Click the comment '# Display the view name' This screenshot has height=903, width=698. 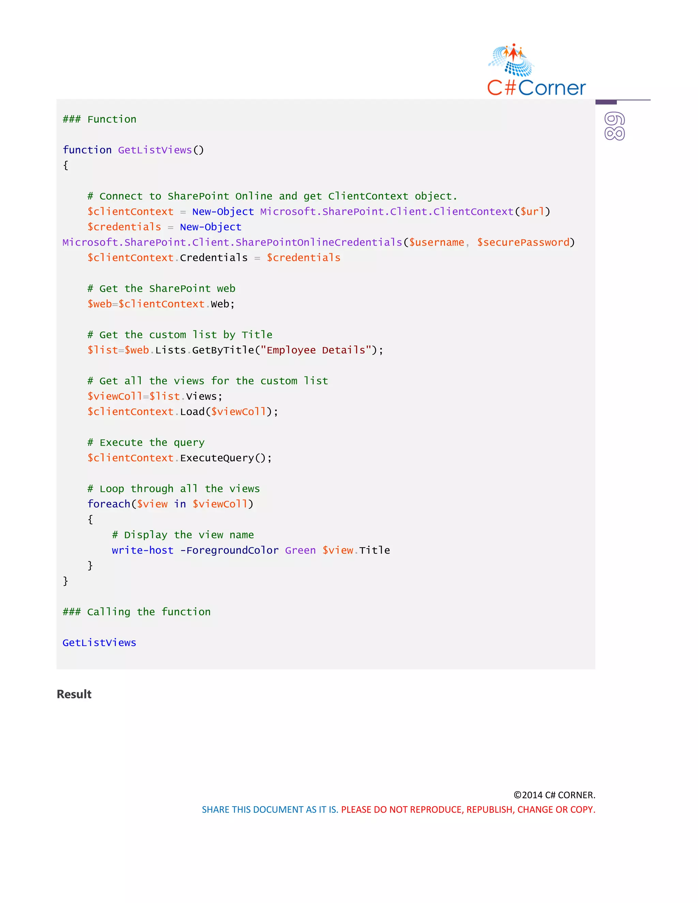tap(183, 535)
